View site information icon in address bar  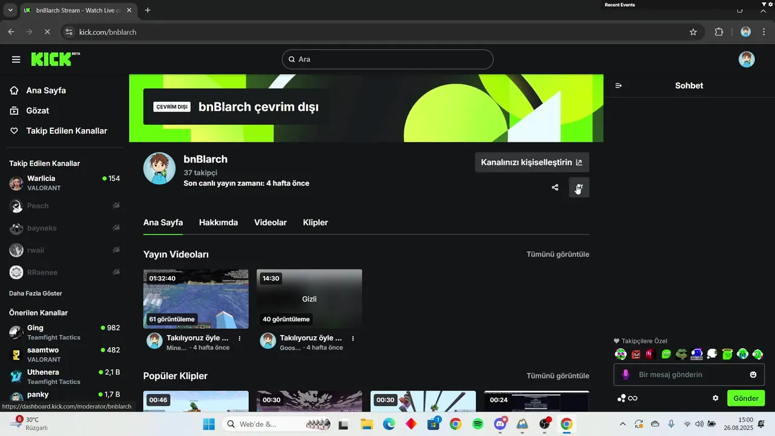[68, 32]
